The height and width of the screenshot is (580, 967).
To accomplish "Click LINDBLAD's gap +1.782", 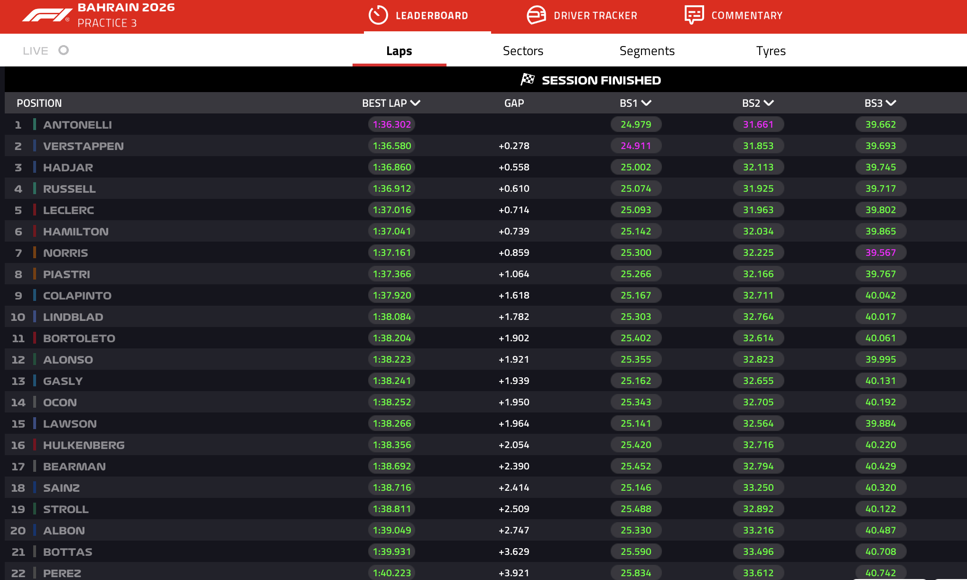I will click(514, 317).
